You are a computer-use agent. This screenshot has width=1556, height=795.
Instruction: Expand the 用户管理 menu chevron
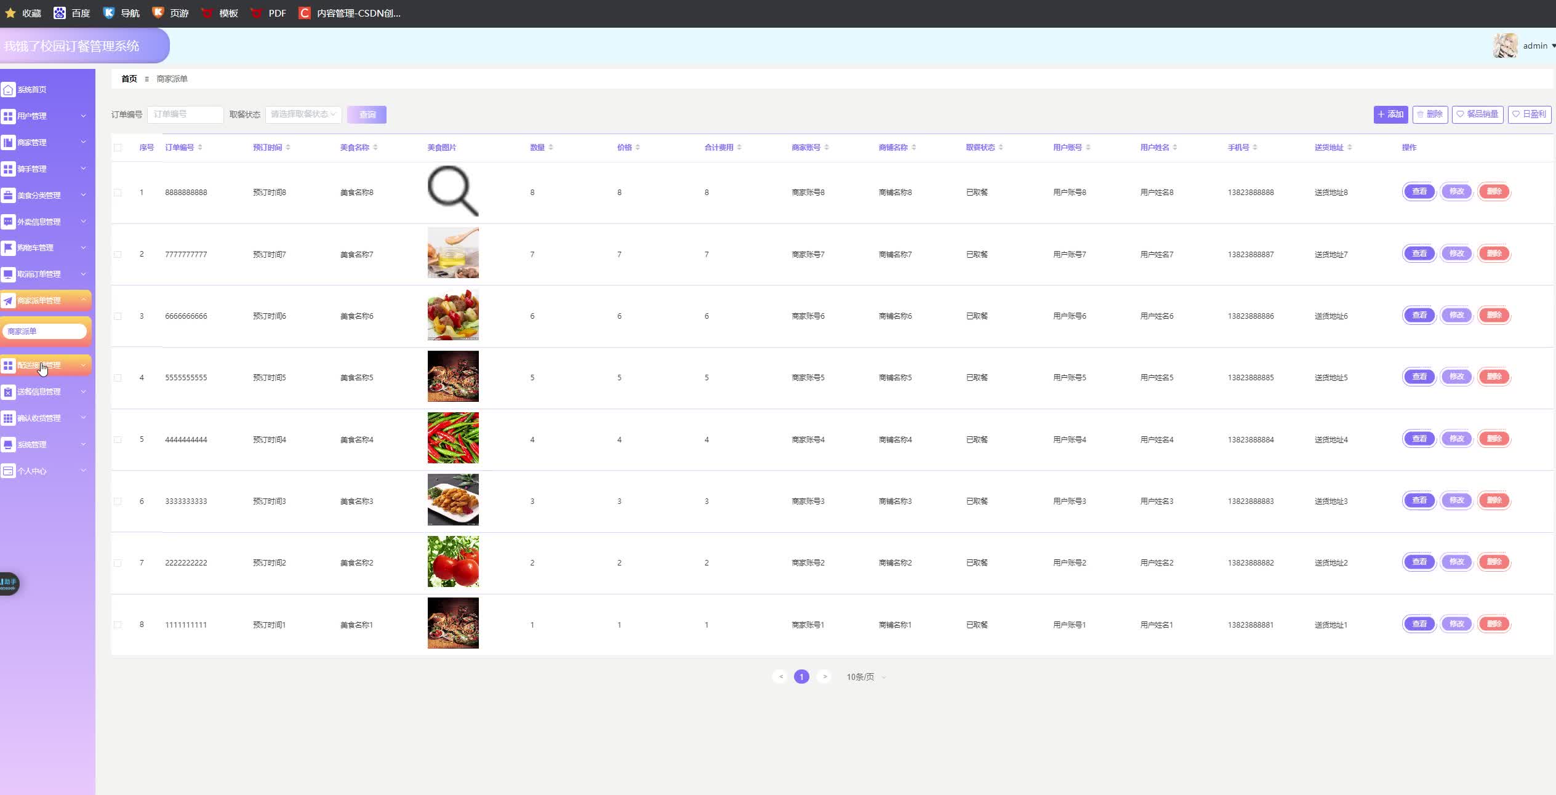point(84,116)
